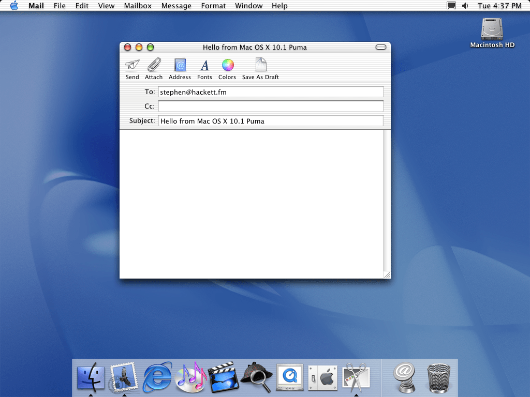Open the Colors wheel in toolbar

227,65
